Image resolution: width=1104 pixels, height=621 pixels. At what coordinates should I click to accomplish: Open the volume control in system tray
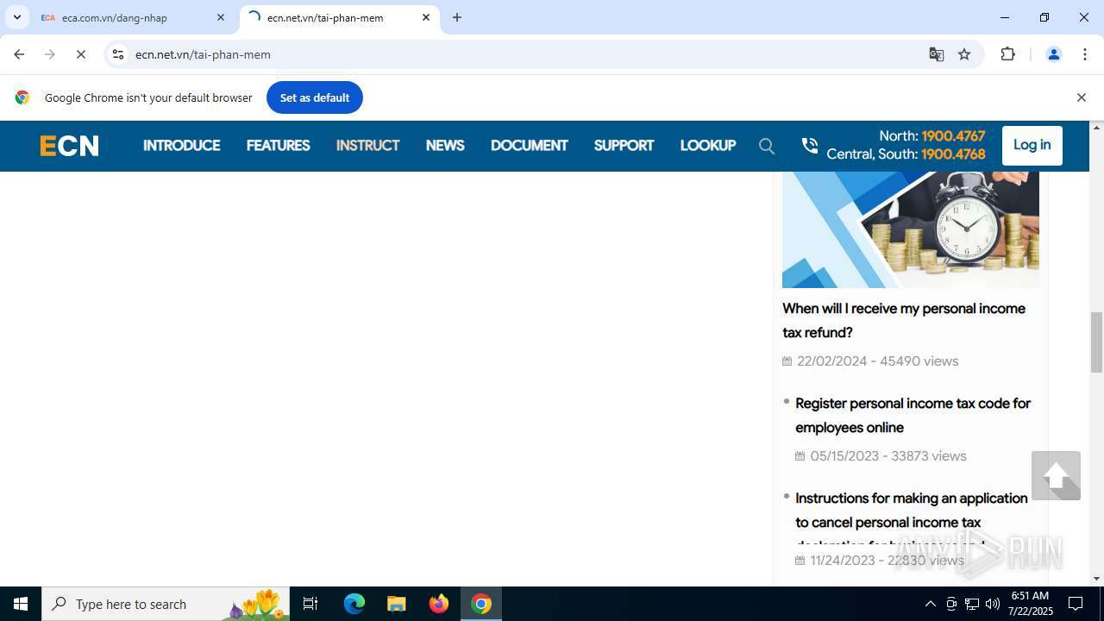click(x=993, y=604)
